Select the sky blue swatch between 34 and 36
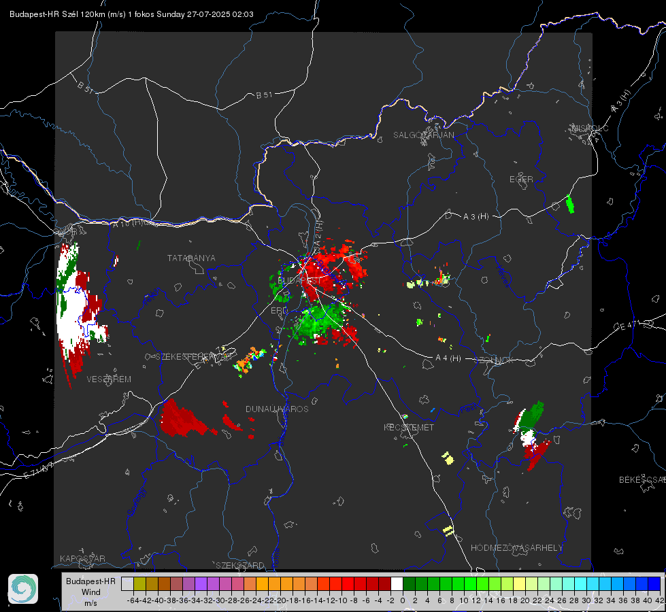Screen dimensions: 666x612 tap(617, 583)
